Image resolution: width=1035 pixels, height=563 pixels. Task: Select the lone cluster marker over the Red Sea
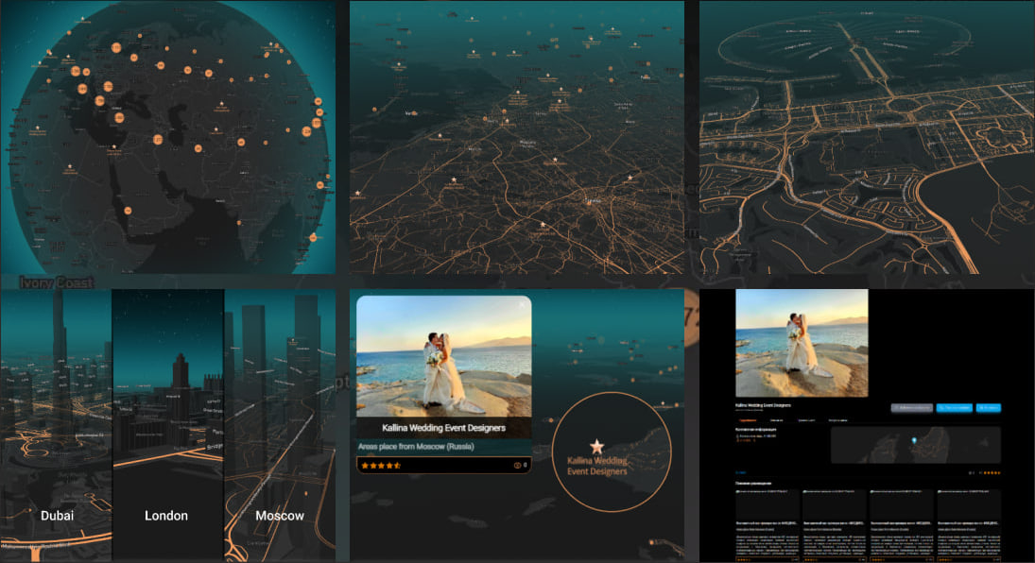(x=128, y=211)
